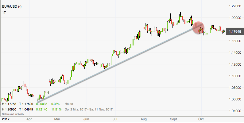
Task: Click the Jul. month label
Action: 115,119
